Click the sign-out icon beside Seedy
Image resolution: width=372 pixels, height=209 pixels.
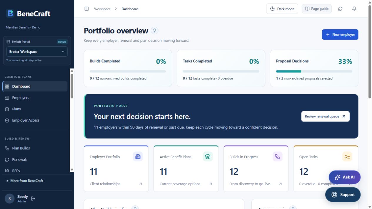[x=33, y=199]
